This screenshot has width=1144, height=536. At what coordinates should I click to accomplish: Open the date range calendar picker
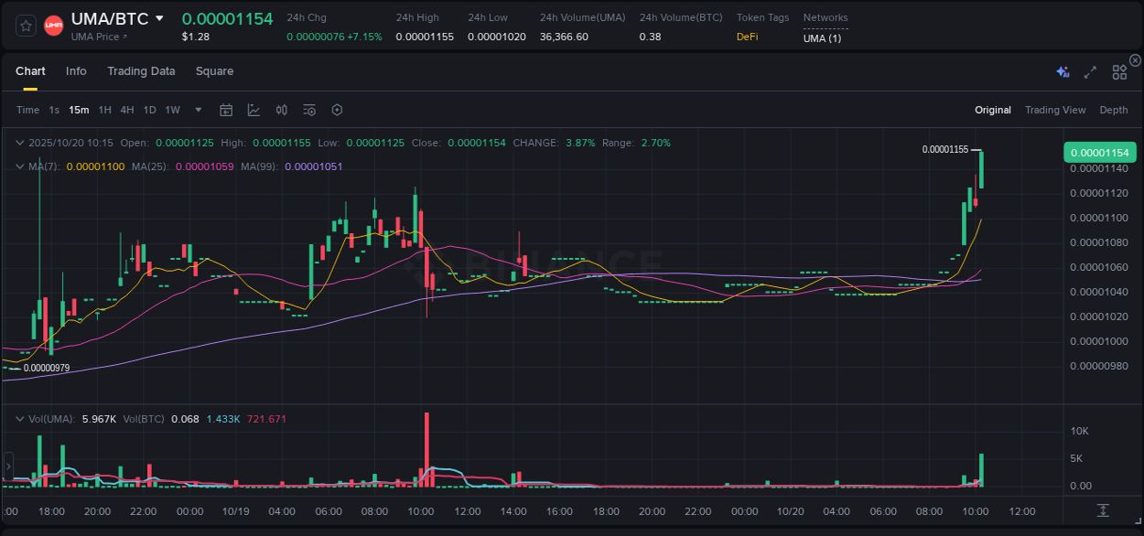click(x=226, y=110)
